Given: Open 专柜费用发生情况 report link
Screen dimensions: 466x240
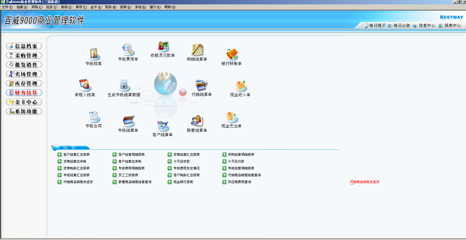Looking at the screenshot, I should pos(187,168).
